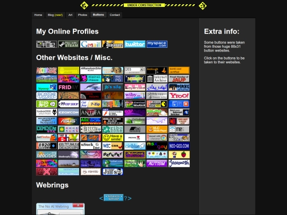
Task: Open the Ytoo! button
Action: [179, 96]
